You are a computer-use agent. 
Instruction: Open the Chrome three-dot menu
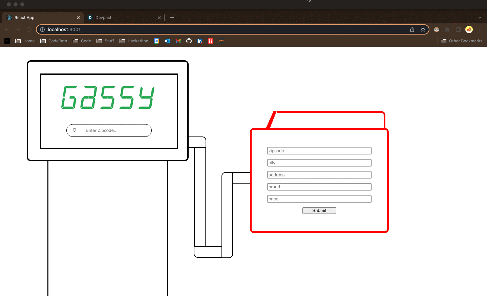point(480,29)
